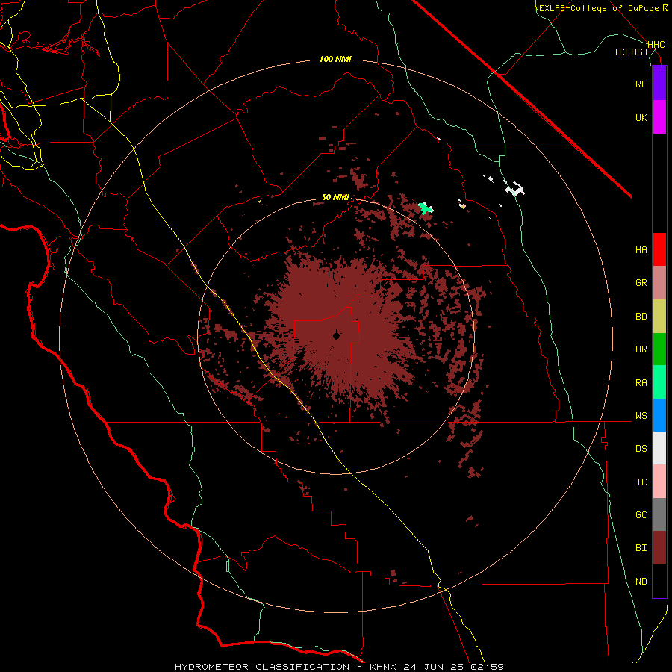Click the GC legend label
The image size is (672, 672).
(x=641, y=515)
